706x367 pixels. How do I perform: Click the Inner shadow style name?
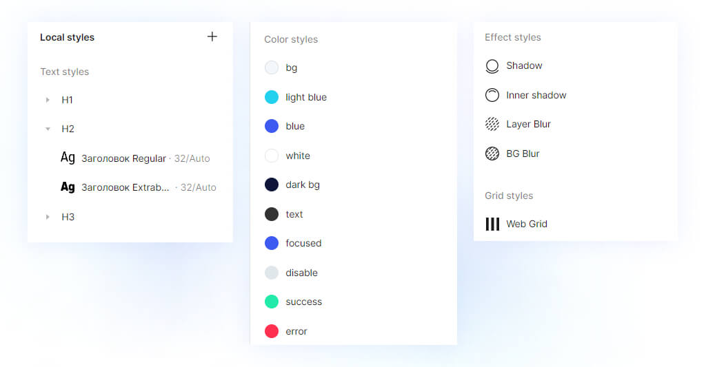click(x=536, y=95)
